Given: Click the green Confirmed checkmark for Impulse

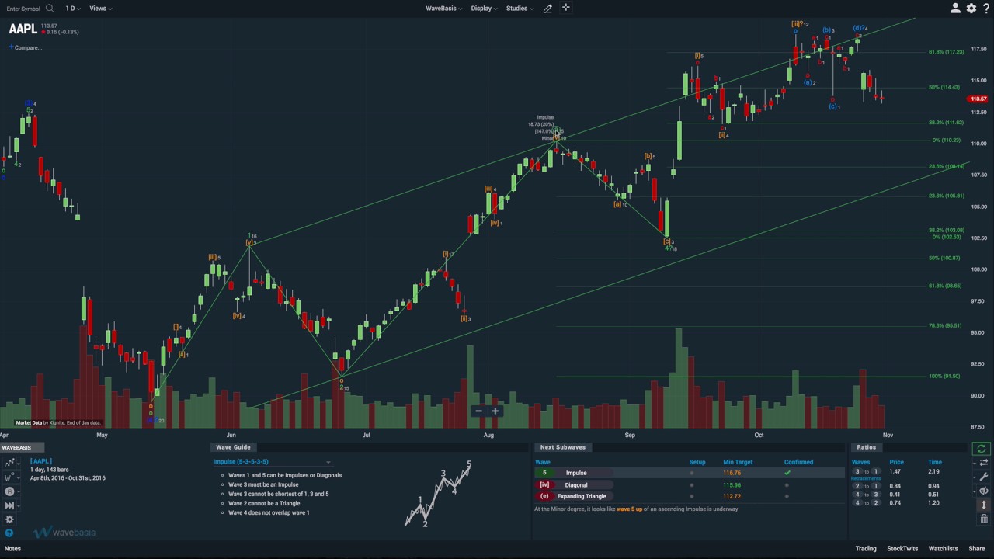Looking at the screenshot, I should tap(787, 473).
